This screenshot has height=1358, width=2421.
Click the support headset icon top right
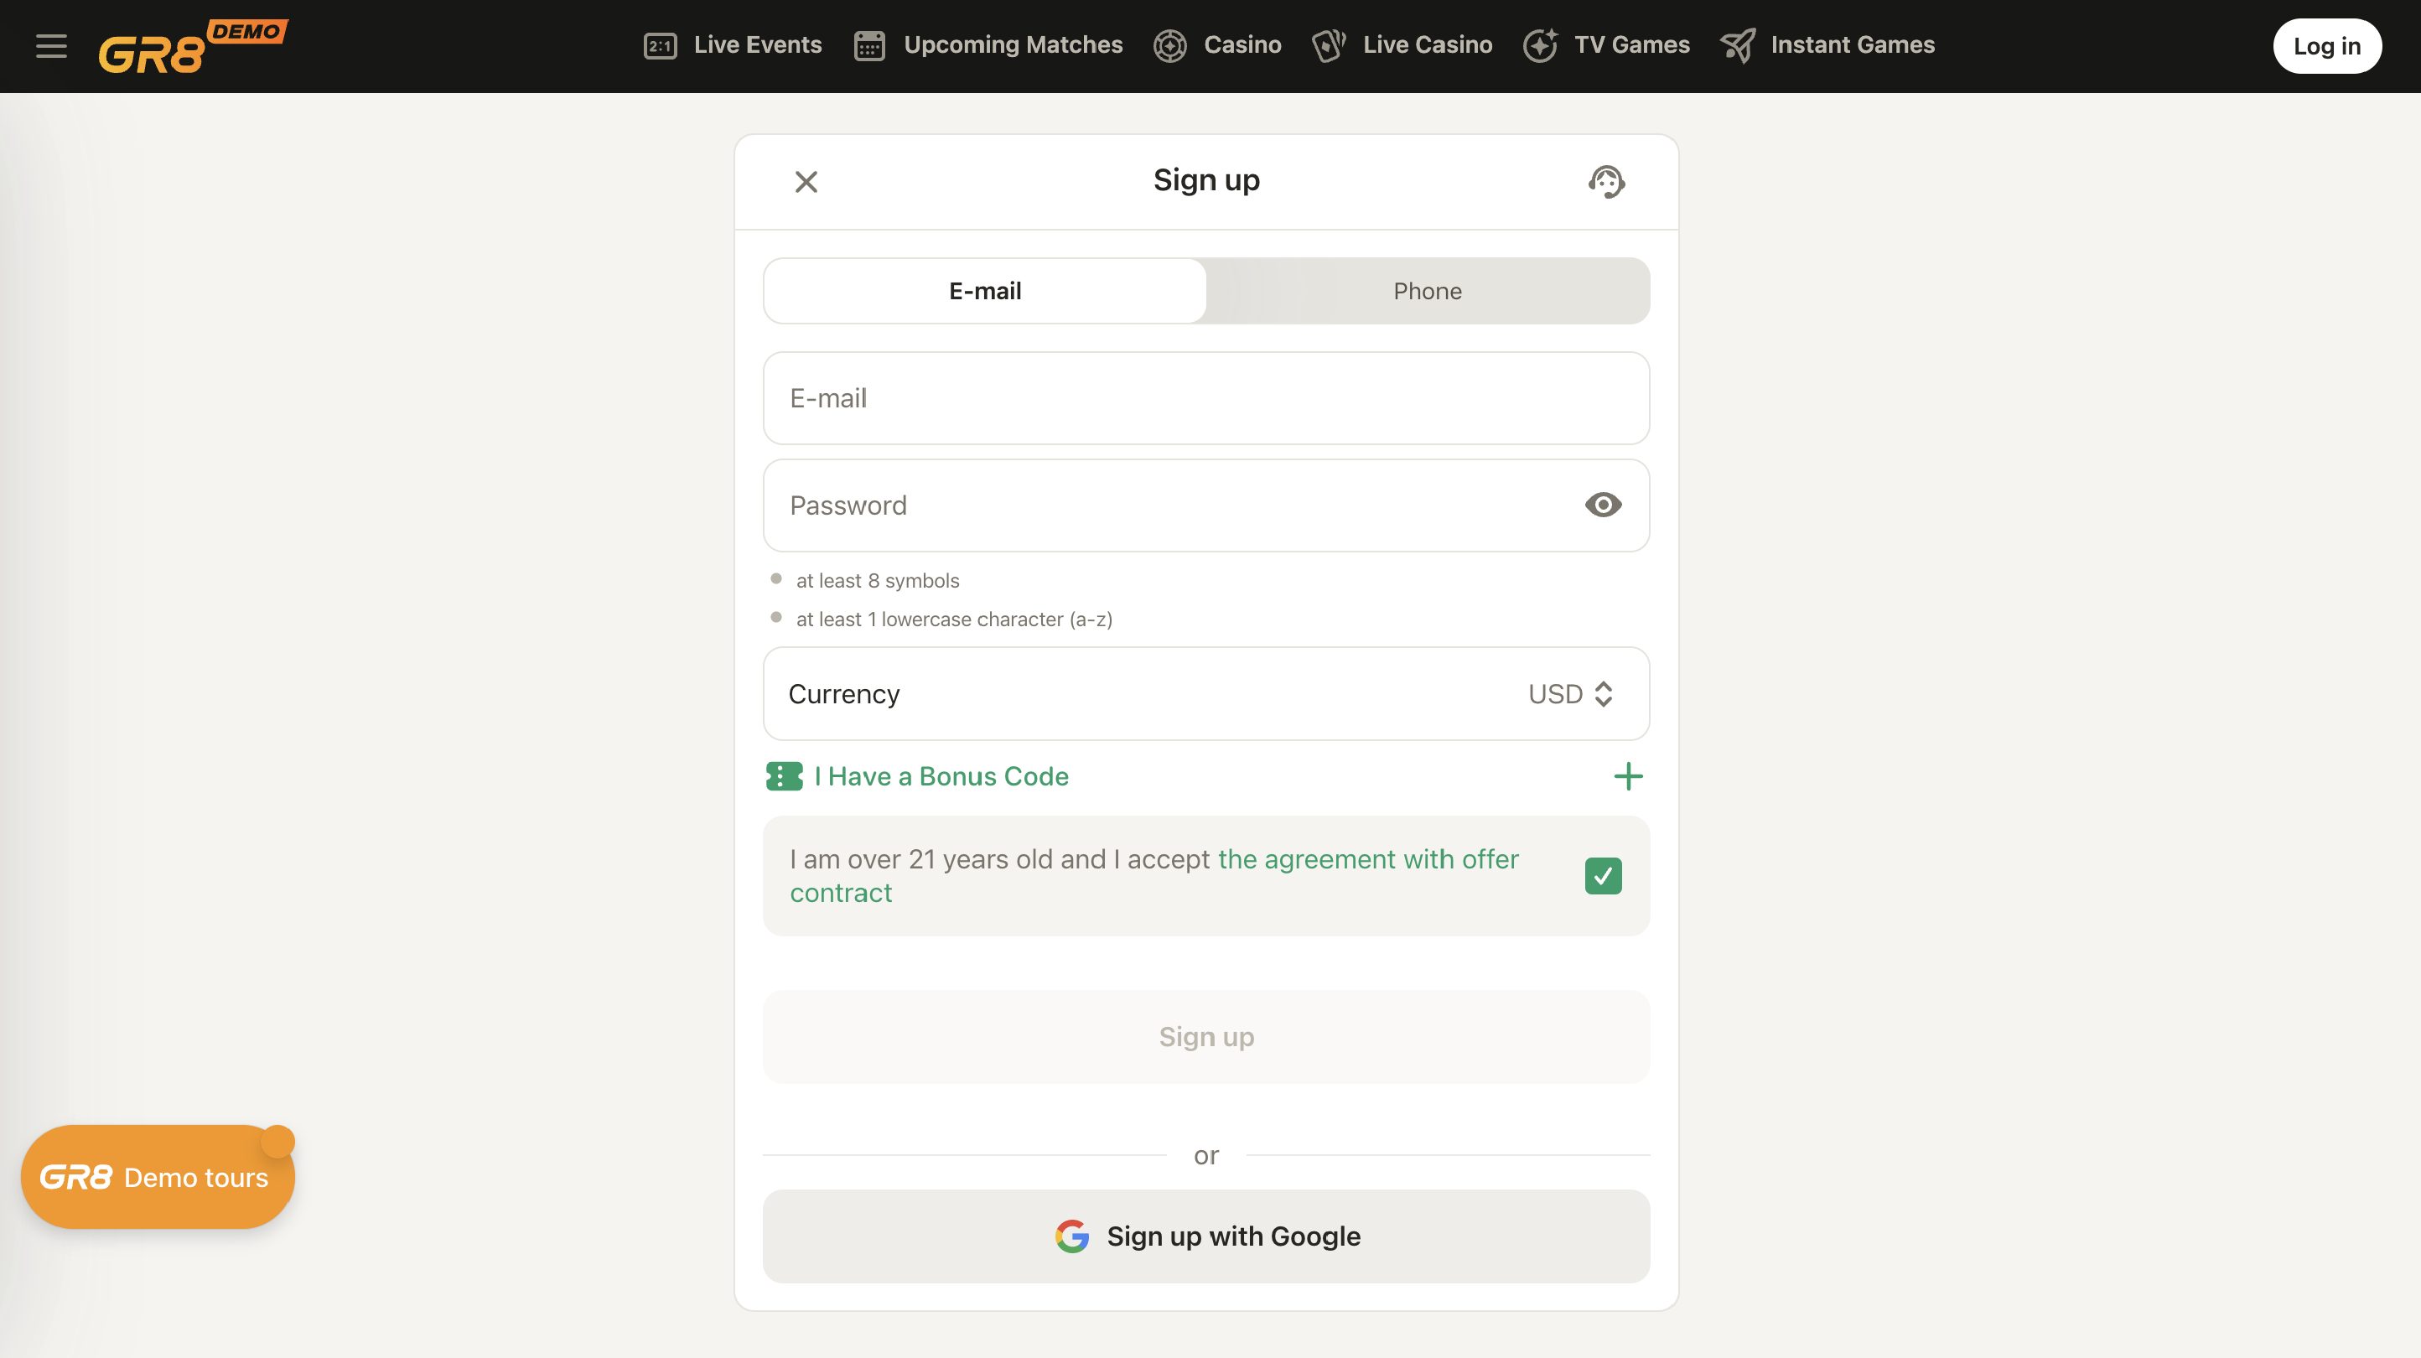[x=1604, y=181]
